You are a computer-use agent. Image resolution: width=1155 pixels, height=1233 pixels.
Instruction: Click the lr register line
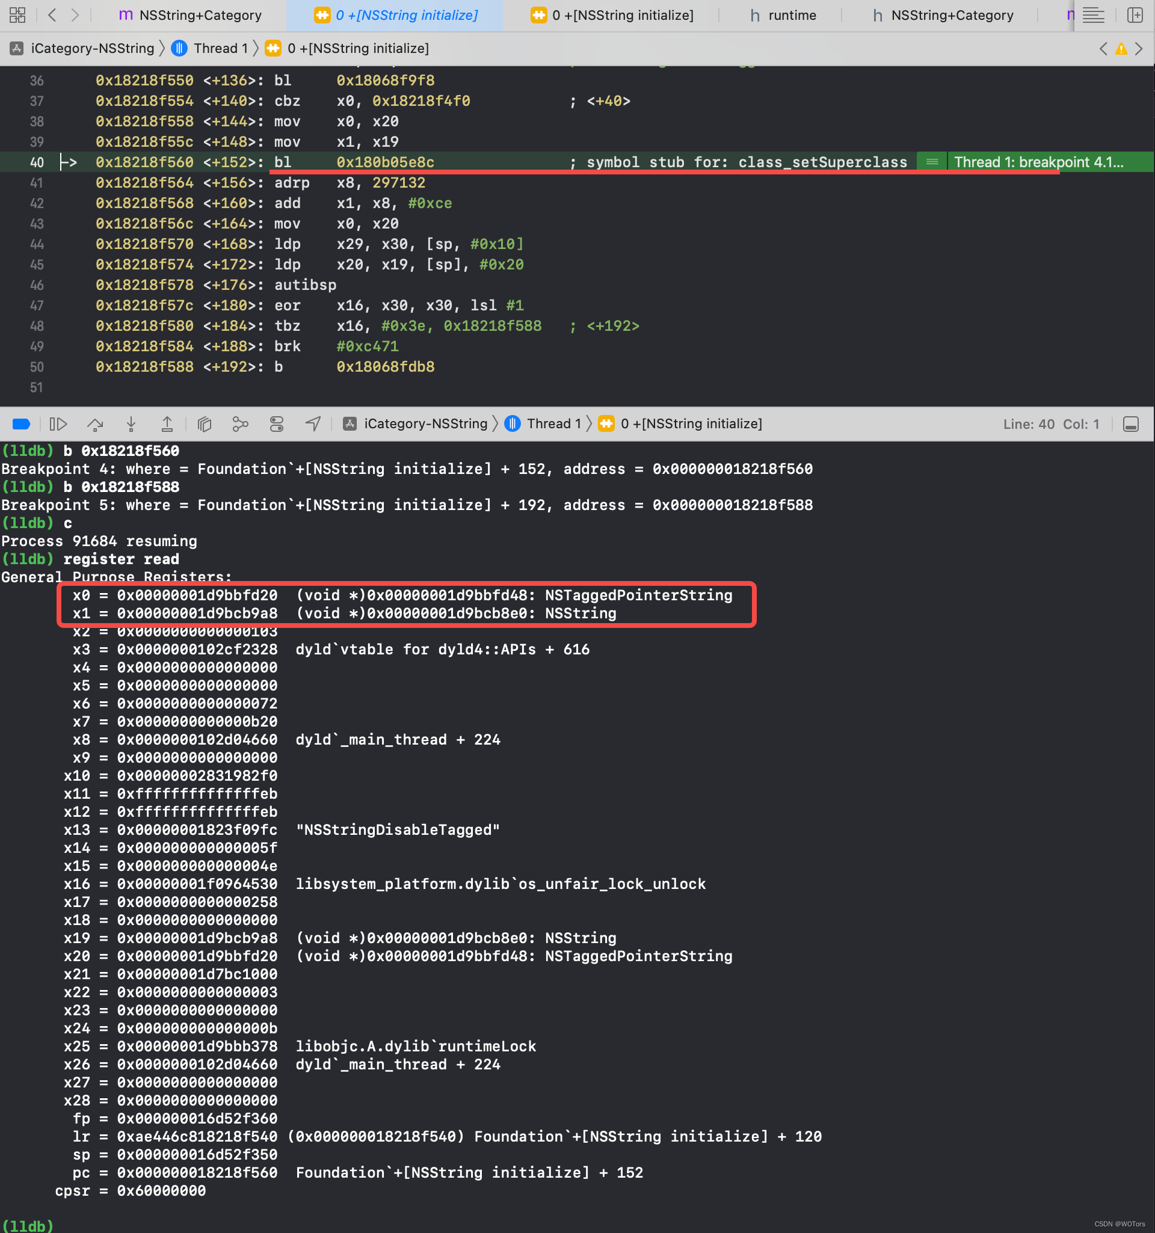coord(447,1137)
